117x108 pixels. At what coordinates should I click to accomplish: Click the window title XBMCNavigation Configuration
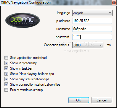26,2
